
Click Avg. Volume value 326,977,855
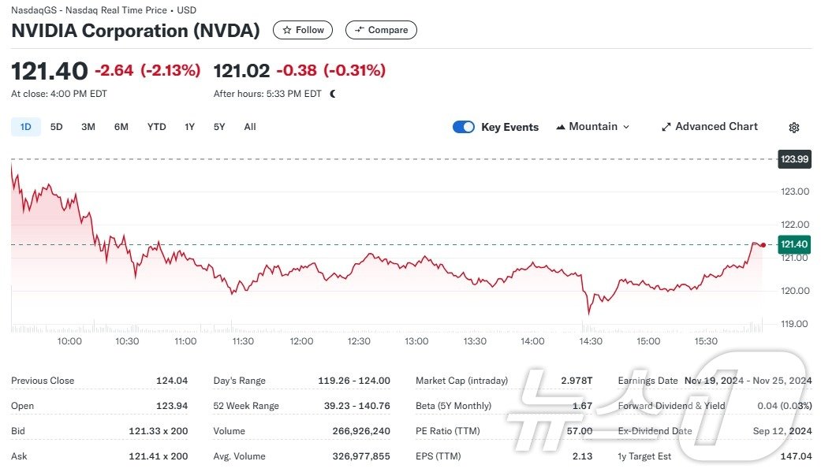coord(361,456)
